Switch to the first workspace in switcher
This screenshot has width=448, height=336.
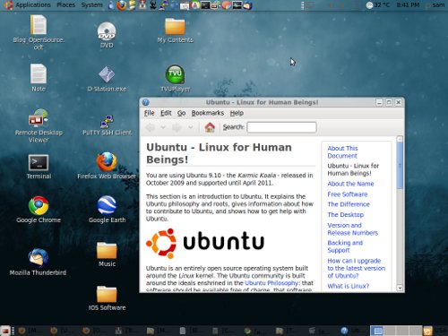(x=377, y=331)
